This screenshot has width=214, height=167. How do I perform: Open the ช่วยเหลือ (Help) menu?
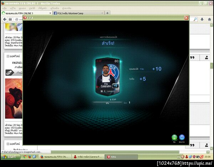tap(67, 8)
